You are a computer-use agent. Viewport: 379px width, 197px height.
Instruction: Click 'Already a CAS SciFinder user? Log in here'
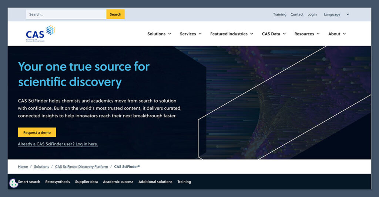pos(58,144)
